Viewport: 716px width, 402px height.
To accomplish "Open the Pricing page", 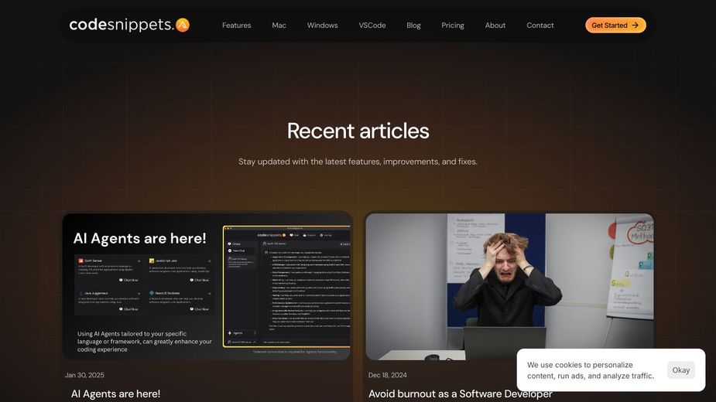I will [x=453, y=26].
